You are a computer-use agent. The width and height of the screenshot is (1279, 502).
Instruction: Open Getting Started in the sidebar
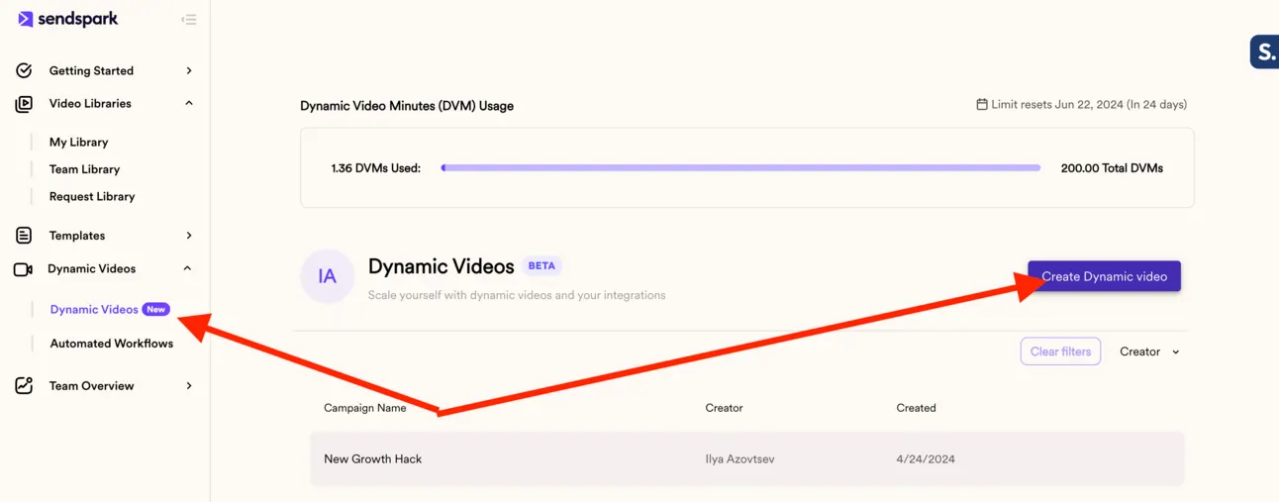91,70
